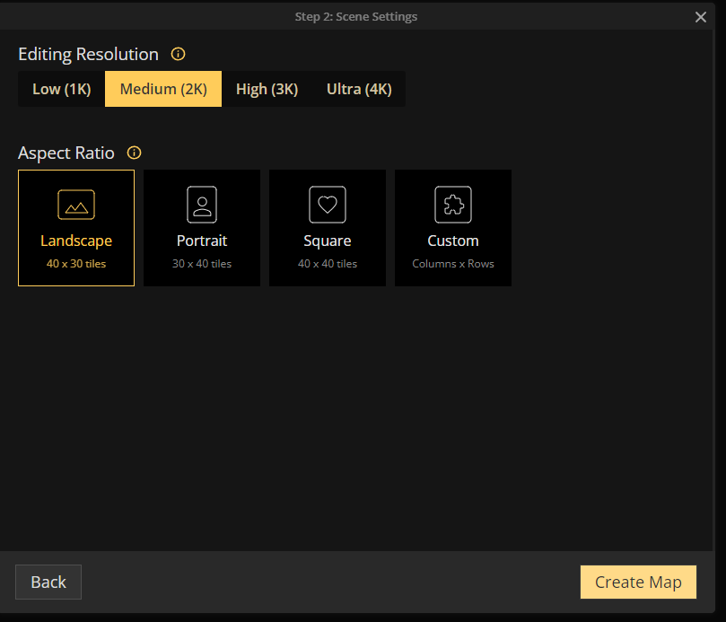The image size is (726, 622).
Task: Close the Scene Settings dialog
Action: tap(701, 17)
